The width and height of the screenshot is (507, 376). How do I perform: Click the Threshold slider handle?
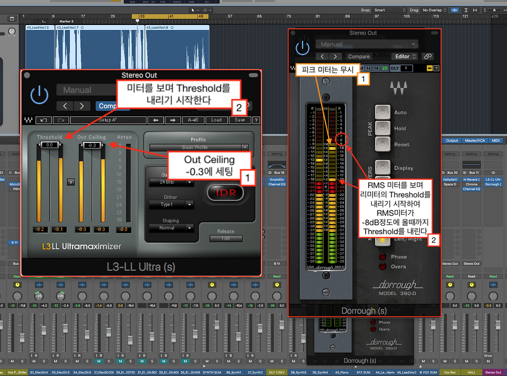pyautogui.click(x=50, y=145)
